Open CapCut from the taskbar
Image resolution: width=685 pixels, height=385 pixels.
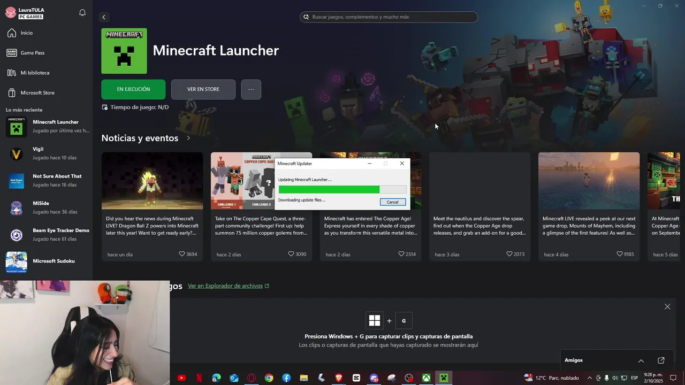(356, 378)
